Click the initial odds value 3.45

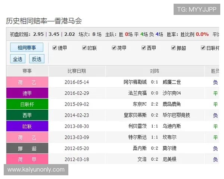[x=54, y=34]
